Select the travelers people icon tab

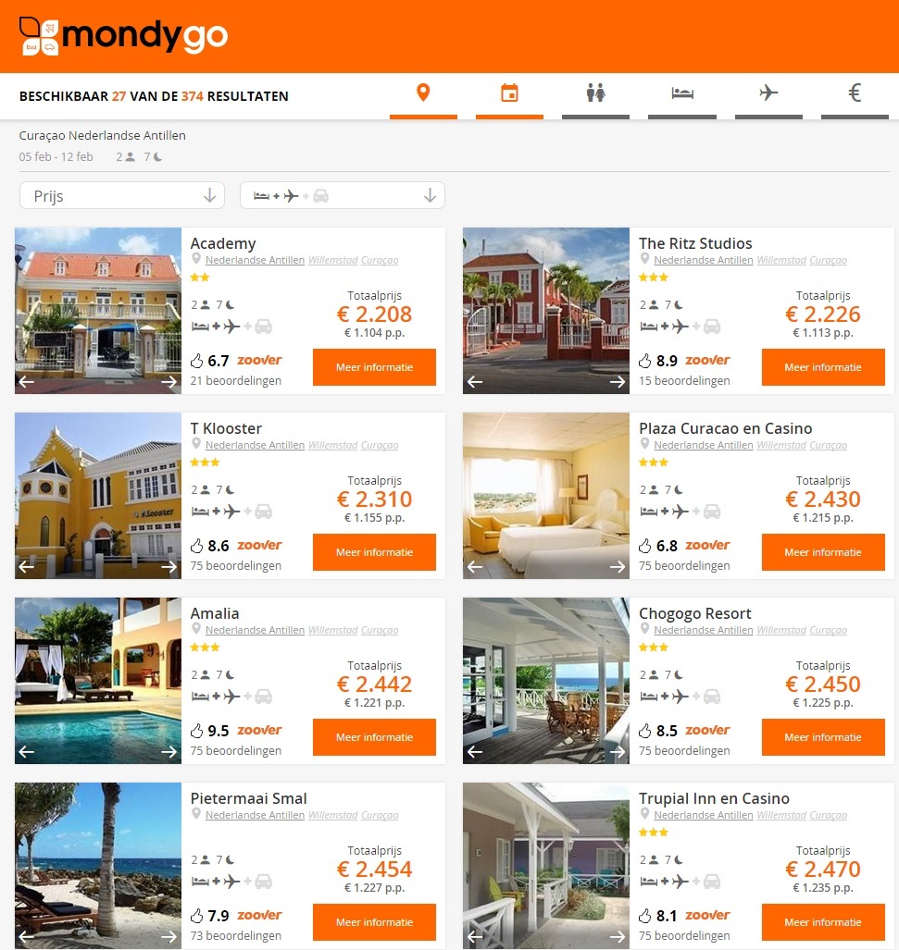(595, 95)
